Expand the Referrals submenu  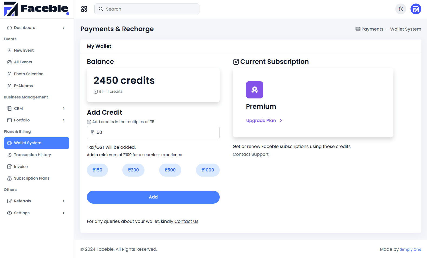coord(64,201)
